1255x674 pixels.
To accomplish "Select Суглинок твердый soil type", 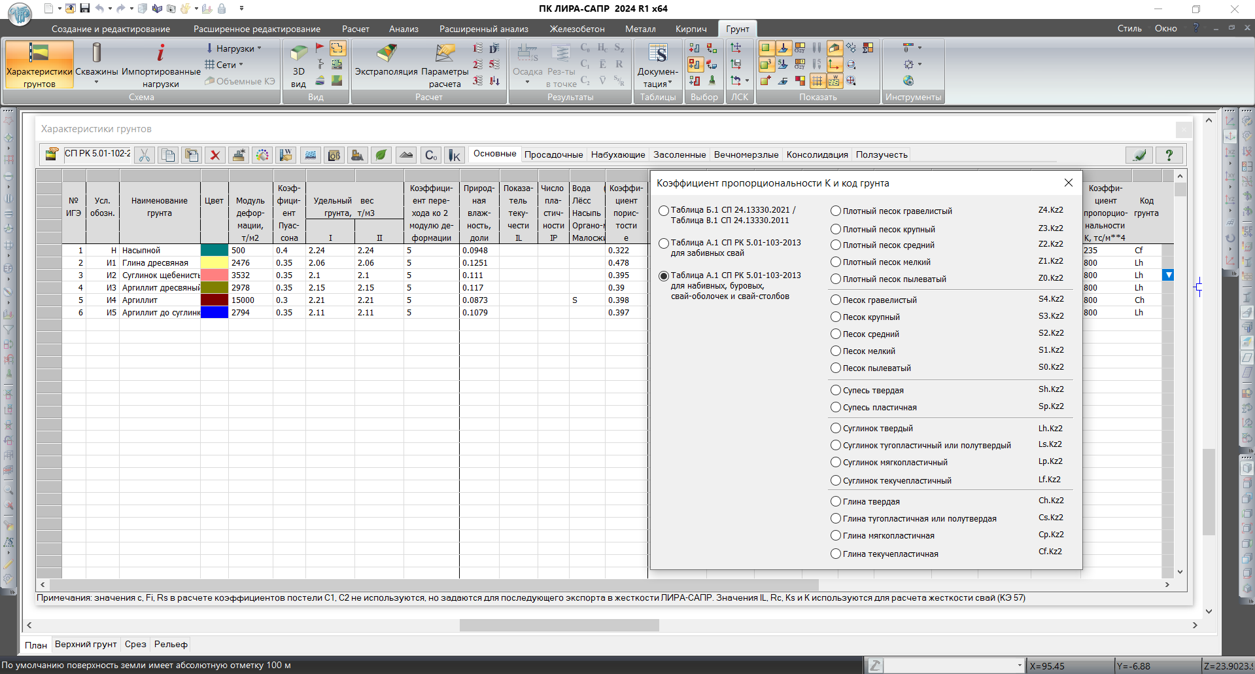I will [x=836, y=428].
